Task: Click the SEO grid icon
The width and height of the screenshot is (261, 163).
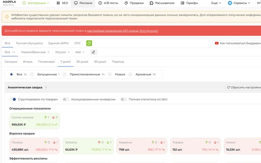Action: (58, 3)
